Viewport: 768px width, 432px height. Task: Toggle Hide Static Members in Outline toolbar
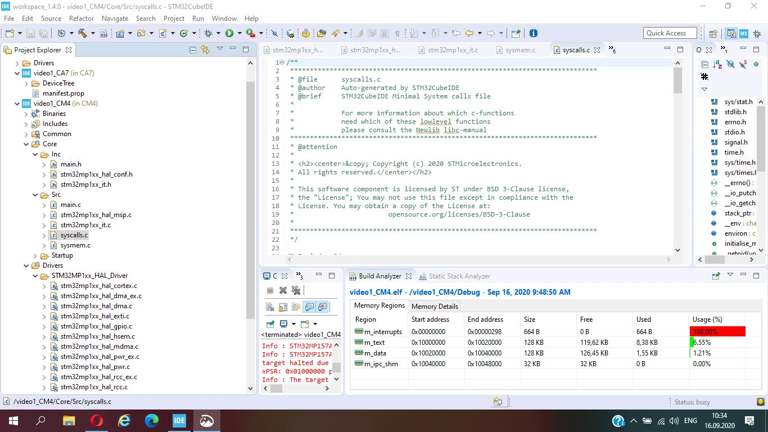(x=743, y=64)
